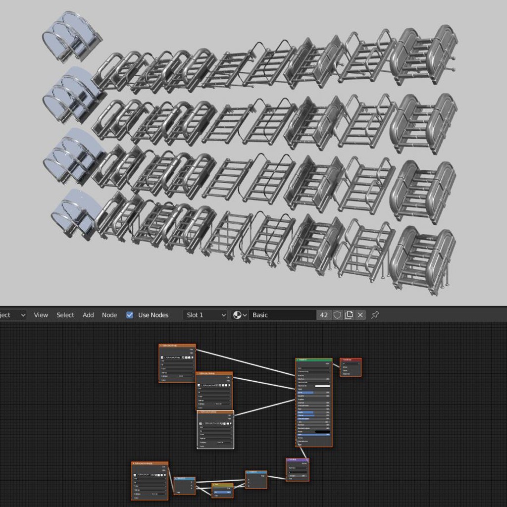Click the image browse icon inside the lower-left texture node
The width and height of the screenshot is (507, 507).
(x=135, y=475)
